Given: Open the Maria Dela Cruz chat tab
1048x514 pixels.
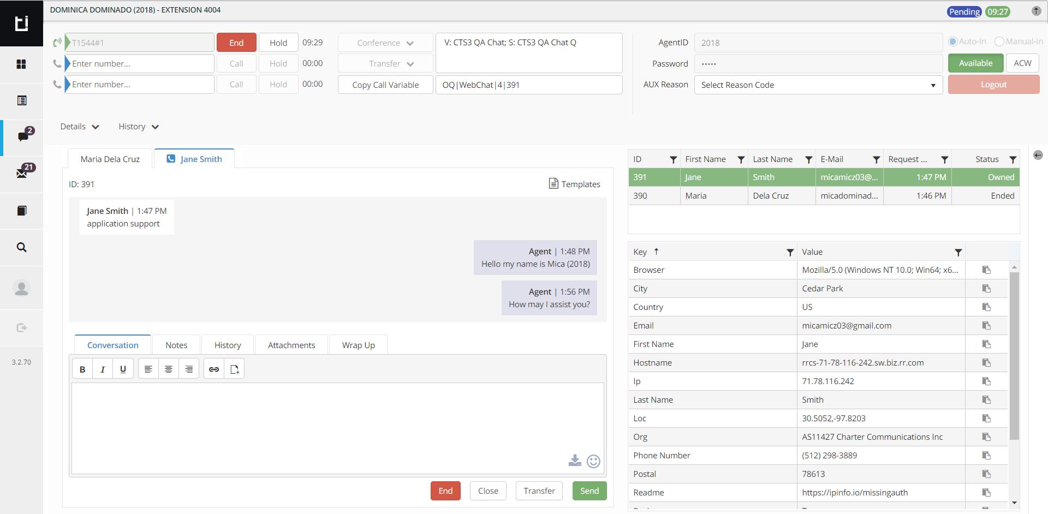Looking at the screenshot, I should pyautogui.click(x=110, y=159).
